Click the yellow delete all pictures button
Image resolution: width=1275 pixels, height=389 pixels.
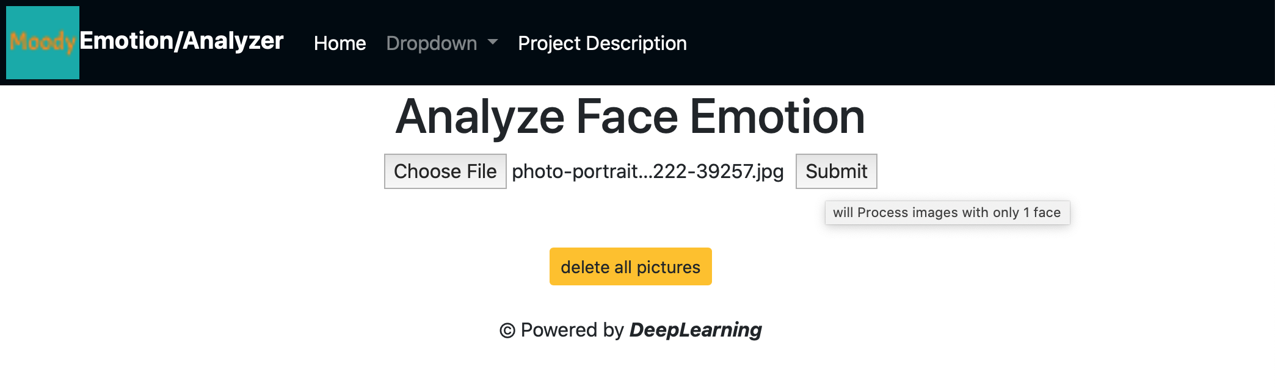[x=631, y=266]
